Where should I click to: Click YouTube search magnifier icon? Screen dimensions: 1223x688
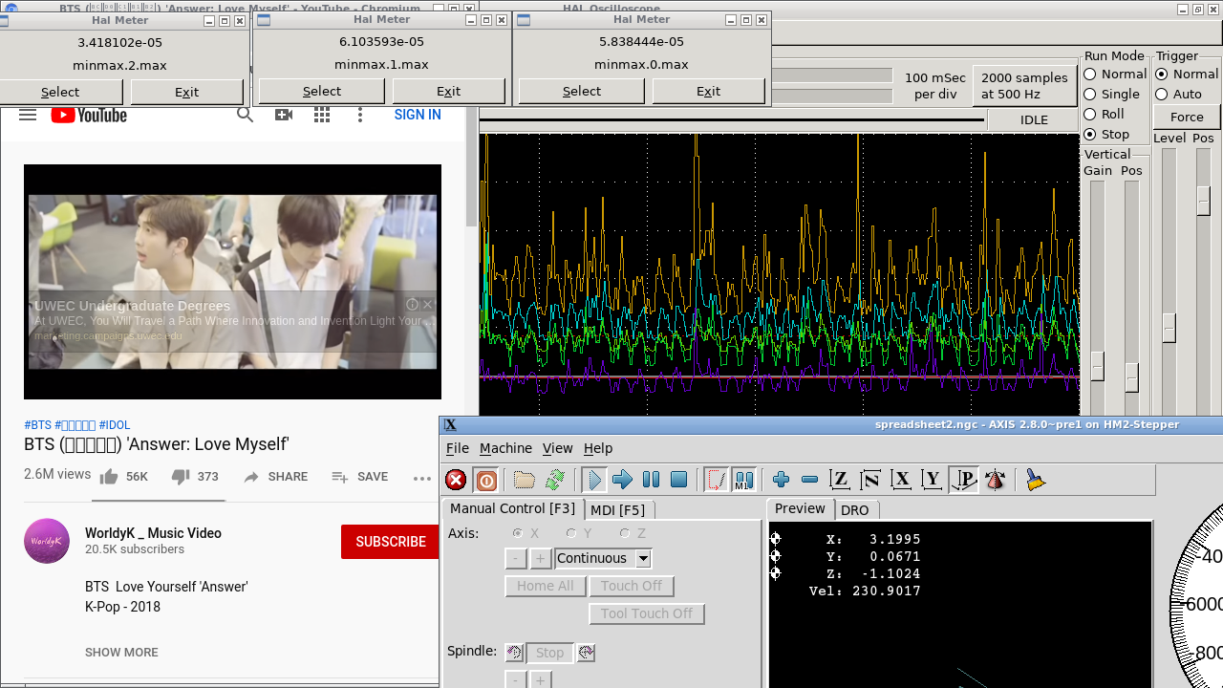click(x=245, y=115)
